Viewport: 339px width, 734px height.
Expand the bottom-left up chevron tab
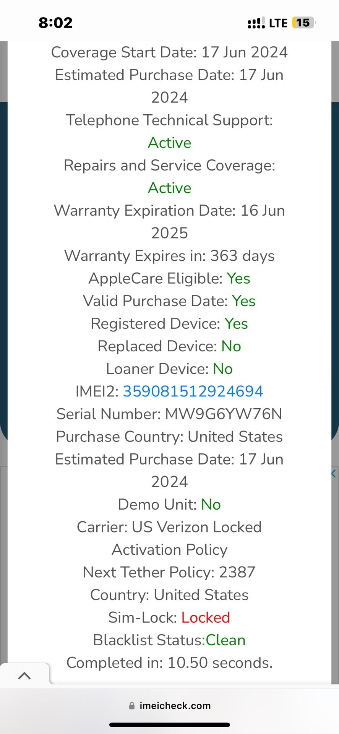tap(24, 676)
